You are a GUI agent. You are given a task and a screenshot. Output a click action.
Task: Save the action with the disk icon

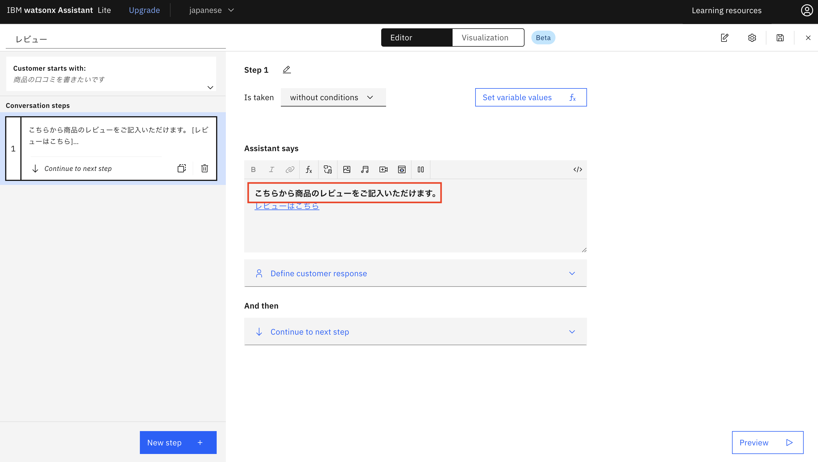pos(780,38)
